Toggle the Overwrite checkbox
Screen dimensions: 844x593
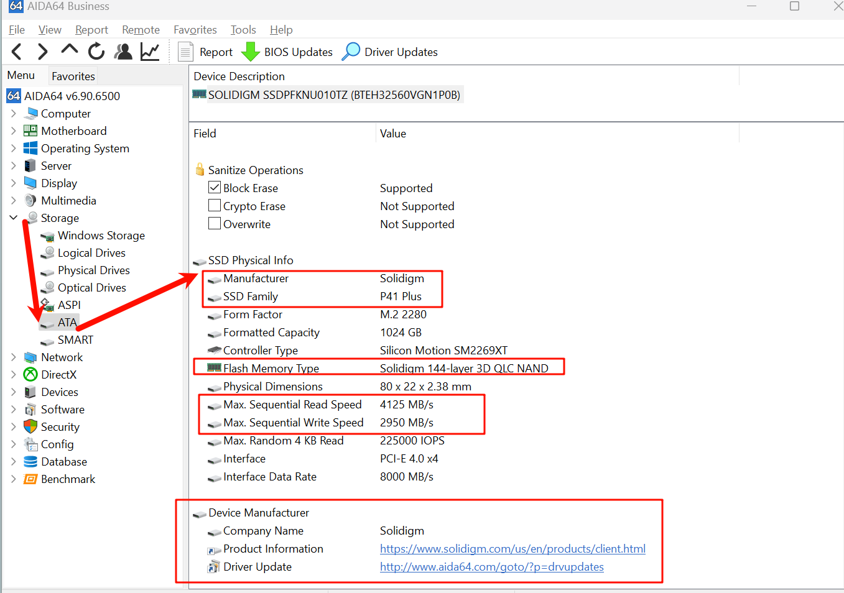click(215, 223)
